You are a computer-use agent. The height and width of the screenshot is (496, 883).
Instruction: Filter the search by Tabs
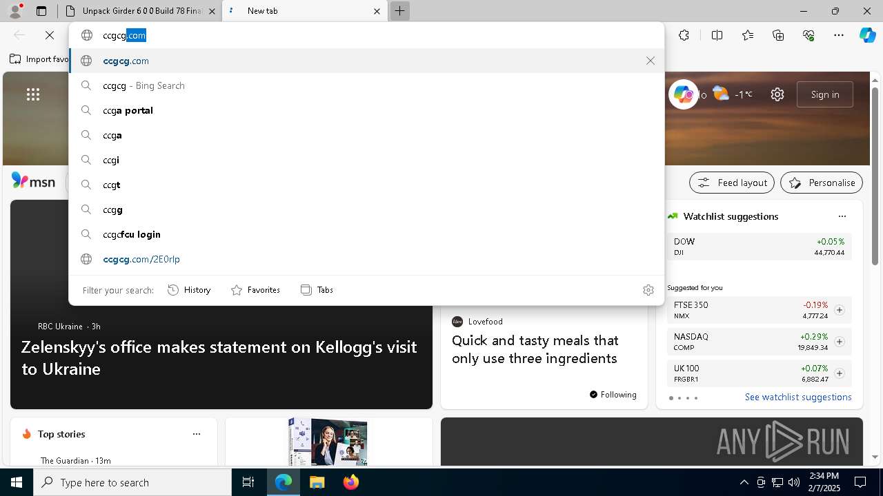[x=317, y=290]
